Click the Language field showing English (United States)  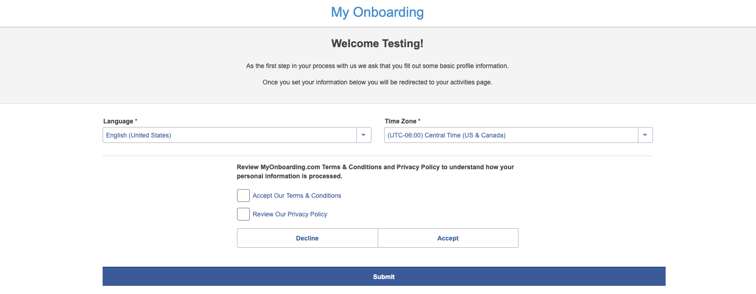click(229, 135)
